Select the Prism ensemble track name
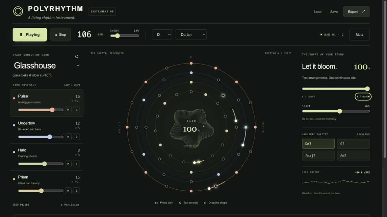 coord(23,177)
